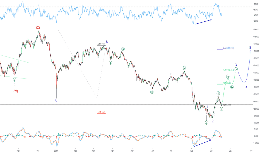
Task: Click the Aug label on the time axis
Action: pos(192,151)
